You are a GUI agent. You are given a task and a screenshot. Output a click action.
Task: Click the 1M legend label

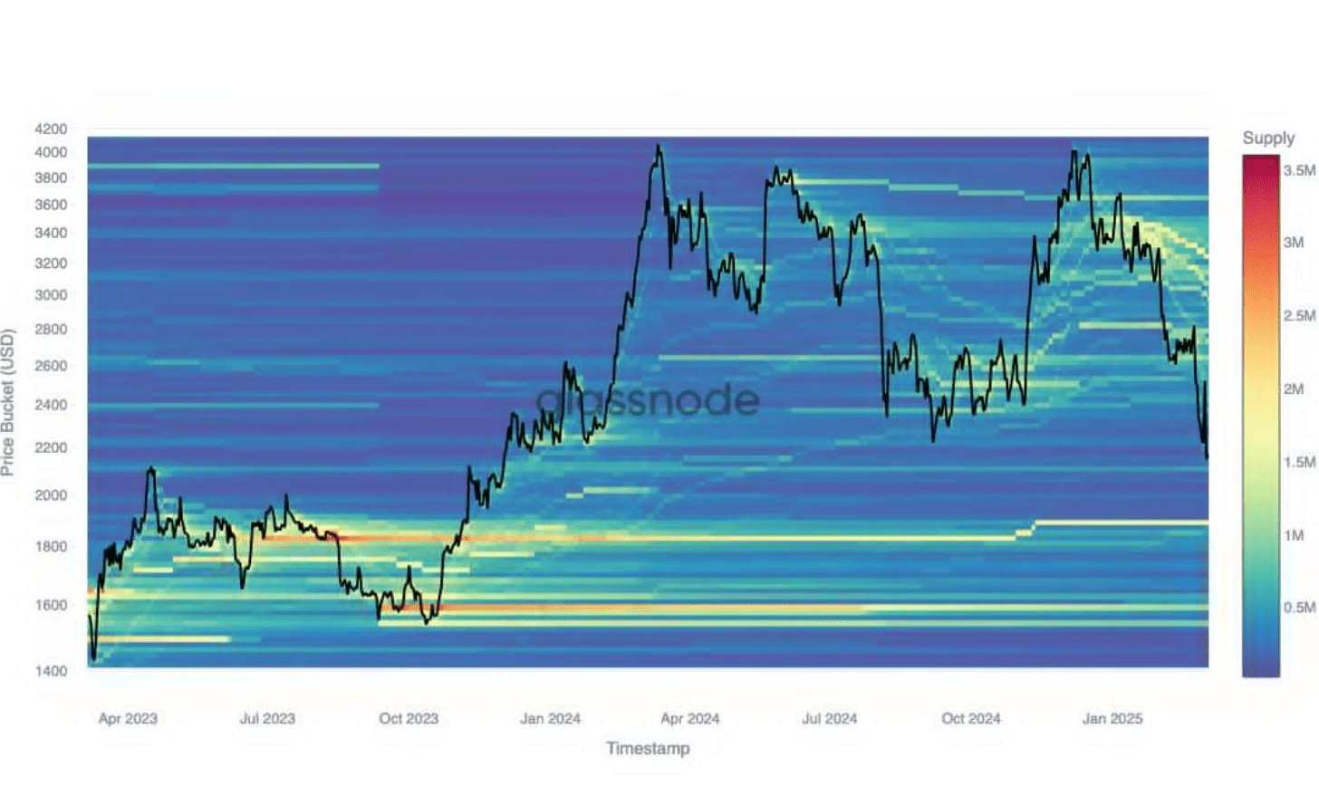pos(1294,536)
